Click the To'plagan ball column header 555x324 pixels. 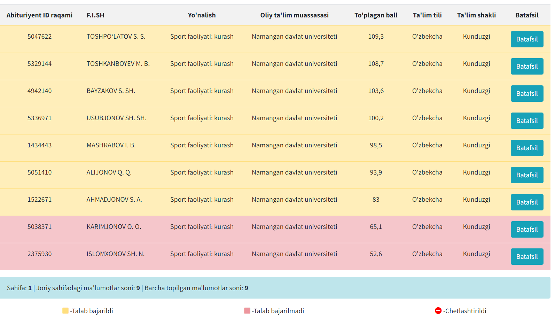[x=376, y=15]
